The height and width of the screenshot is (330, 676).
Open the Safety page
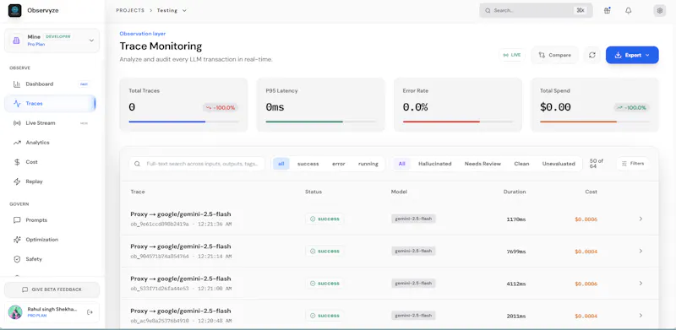50,259
